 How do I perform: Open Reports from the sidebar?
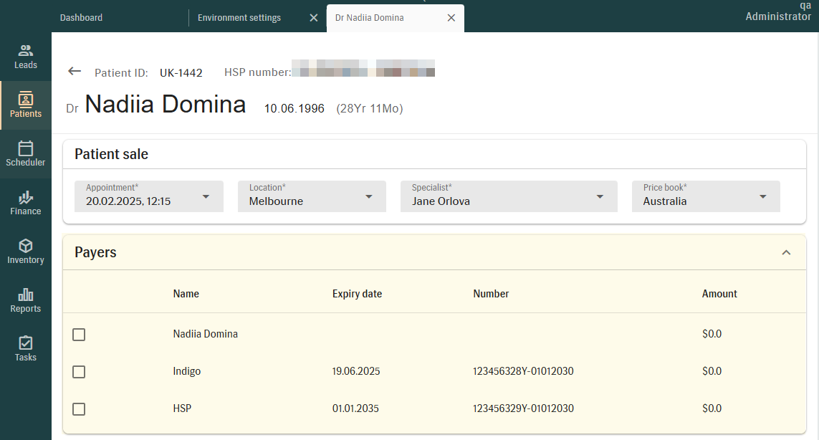(x=26, y=300)
